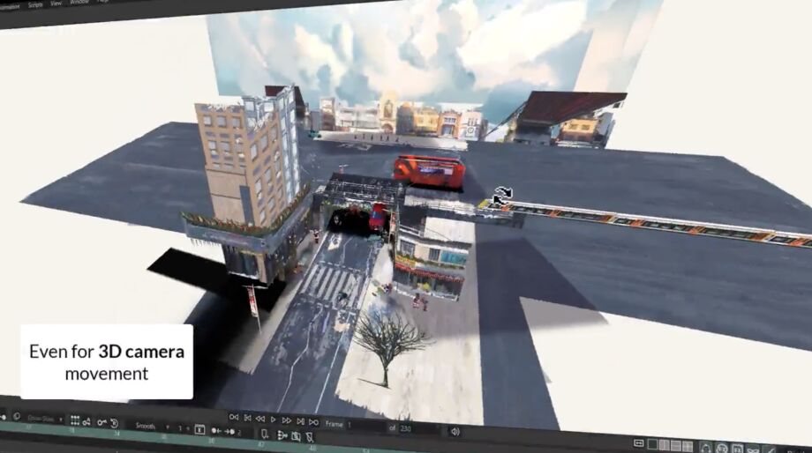
Task: Step forward to next frame
Action: tap(300, 421)
